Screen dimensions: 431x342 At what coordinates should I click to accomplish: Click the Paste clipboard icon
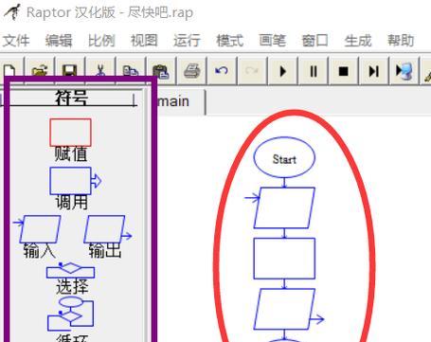tap(161, 71)
